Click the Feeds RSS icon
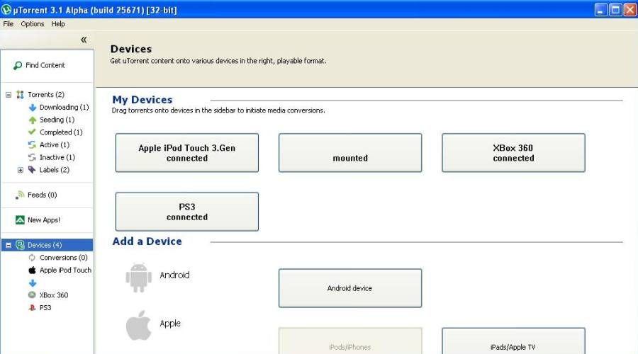 (x=20, y=195)
